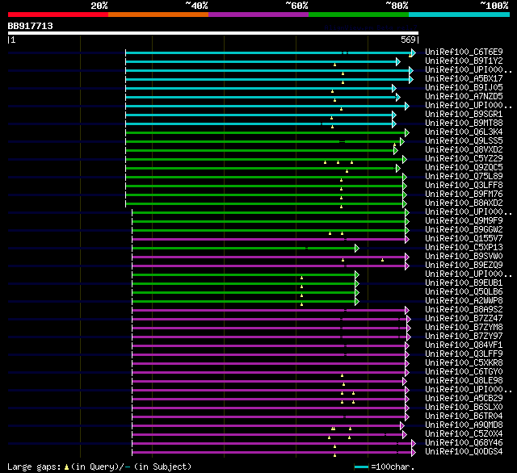This screenshot has height=473, width=517.
Task: Select the UniRef100_B9EZQ9 label
Action: tap(464, 266)
